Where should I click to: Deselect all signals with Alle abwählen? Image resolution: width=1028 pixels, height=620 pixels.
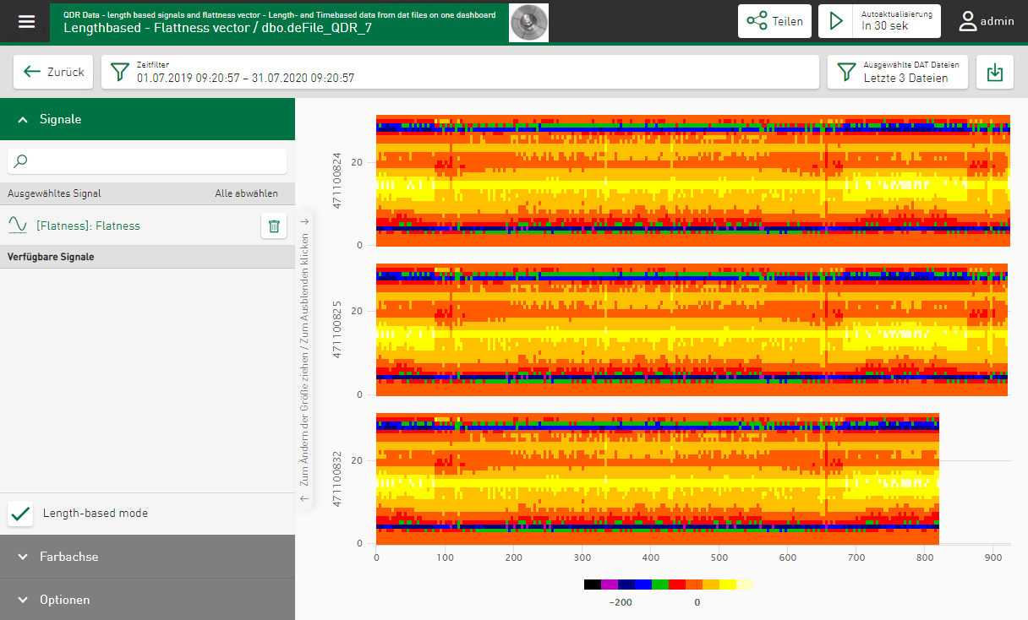click(x=246, y=193)
